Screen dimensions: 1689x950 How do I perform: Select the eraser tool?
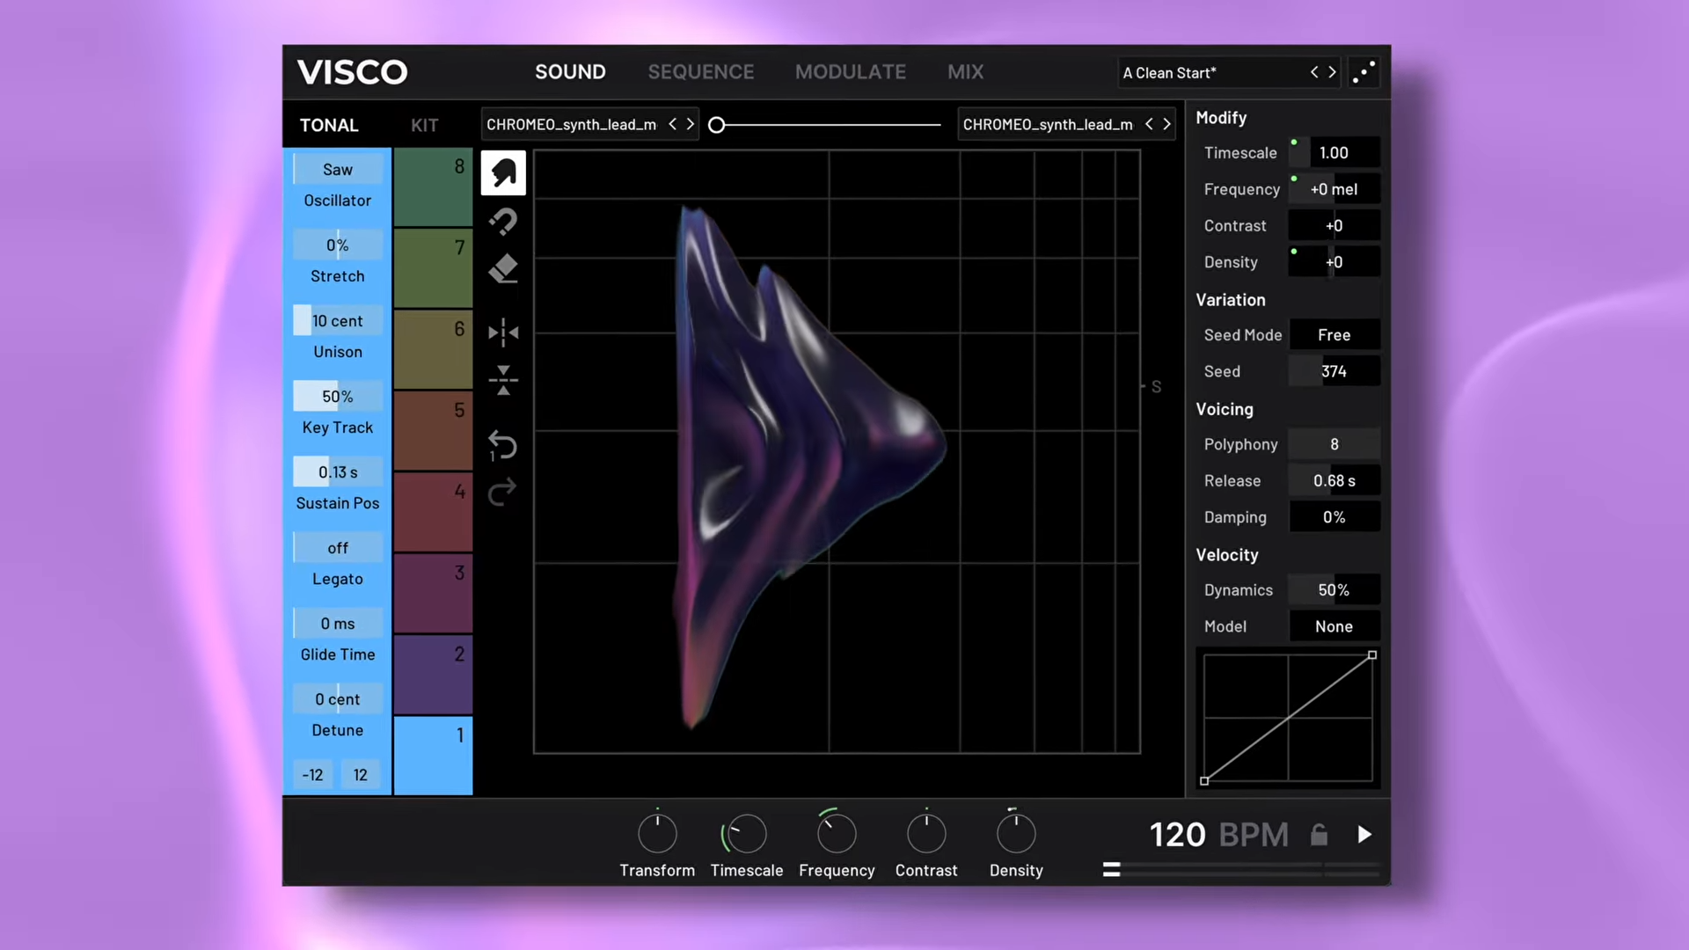coord(502,269)
